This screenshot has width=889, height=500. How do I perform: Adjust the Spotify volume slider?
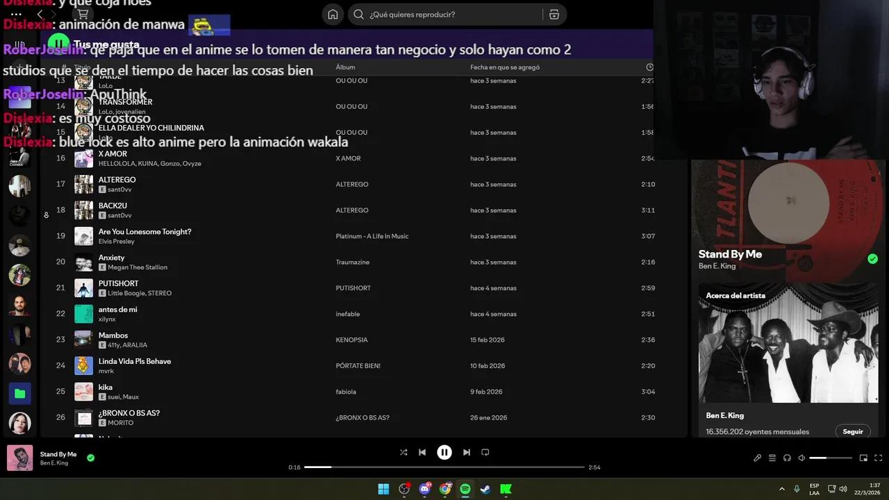(x=831, y=458)
